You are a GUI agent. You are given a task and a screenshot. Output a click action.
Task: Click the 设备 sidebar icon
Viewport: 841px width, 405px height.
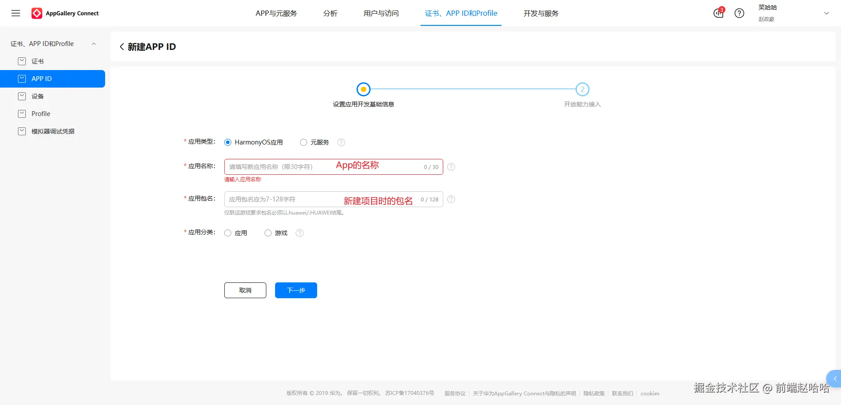[22, 96]
